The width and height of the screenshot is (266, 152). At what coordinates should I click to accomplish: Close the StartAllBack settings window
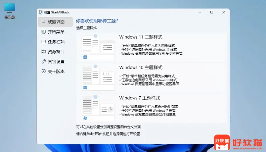224,12
